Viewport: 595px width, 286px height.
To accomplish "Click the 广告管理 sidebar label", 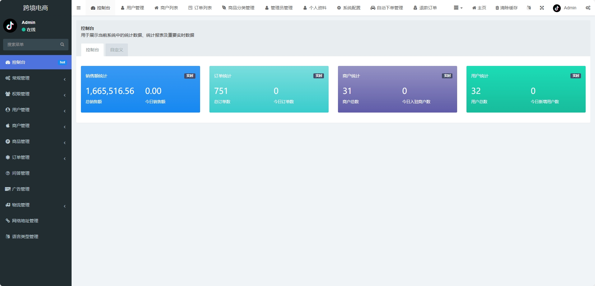I will 21,189.
